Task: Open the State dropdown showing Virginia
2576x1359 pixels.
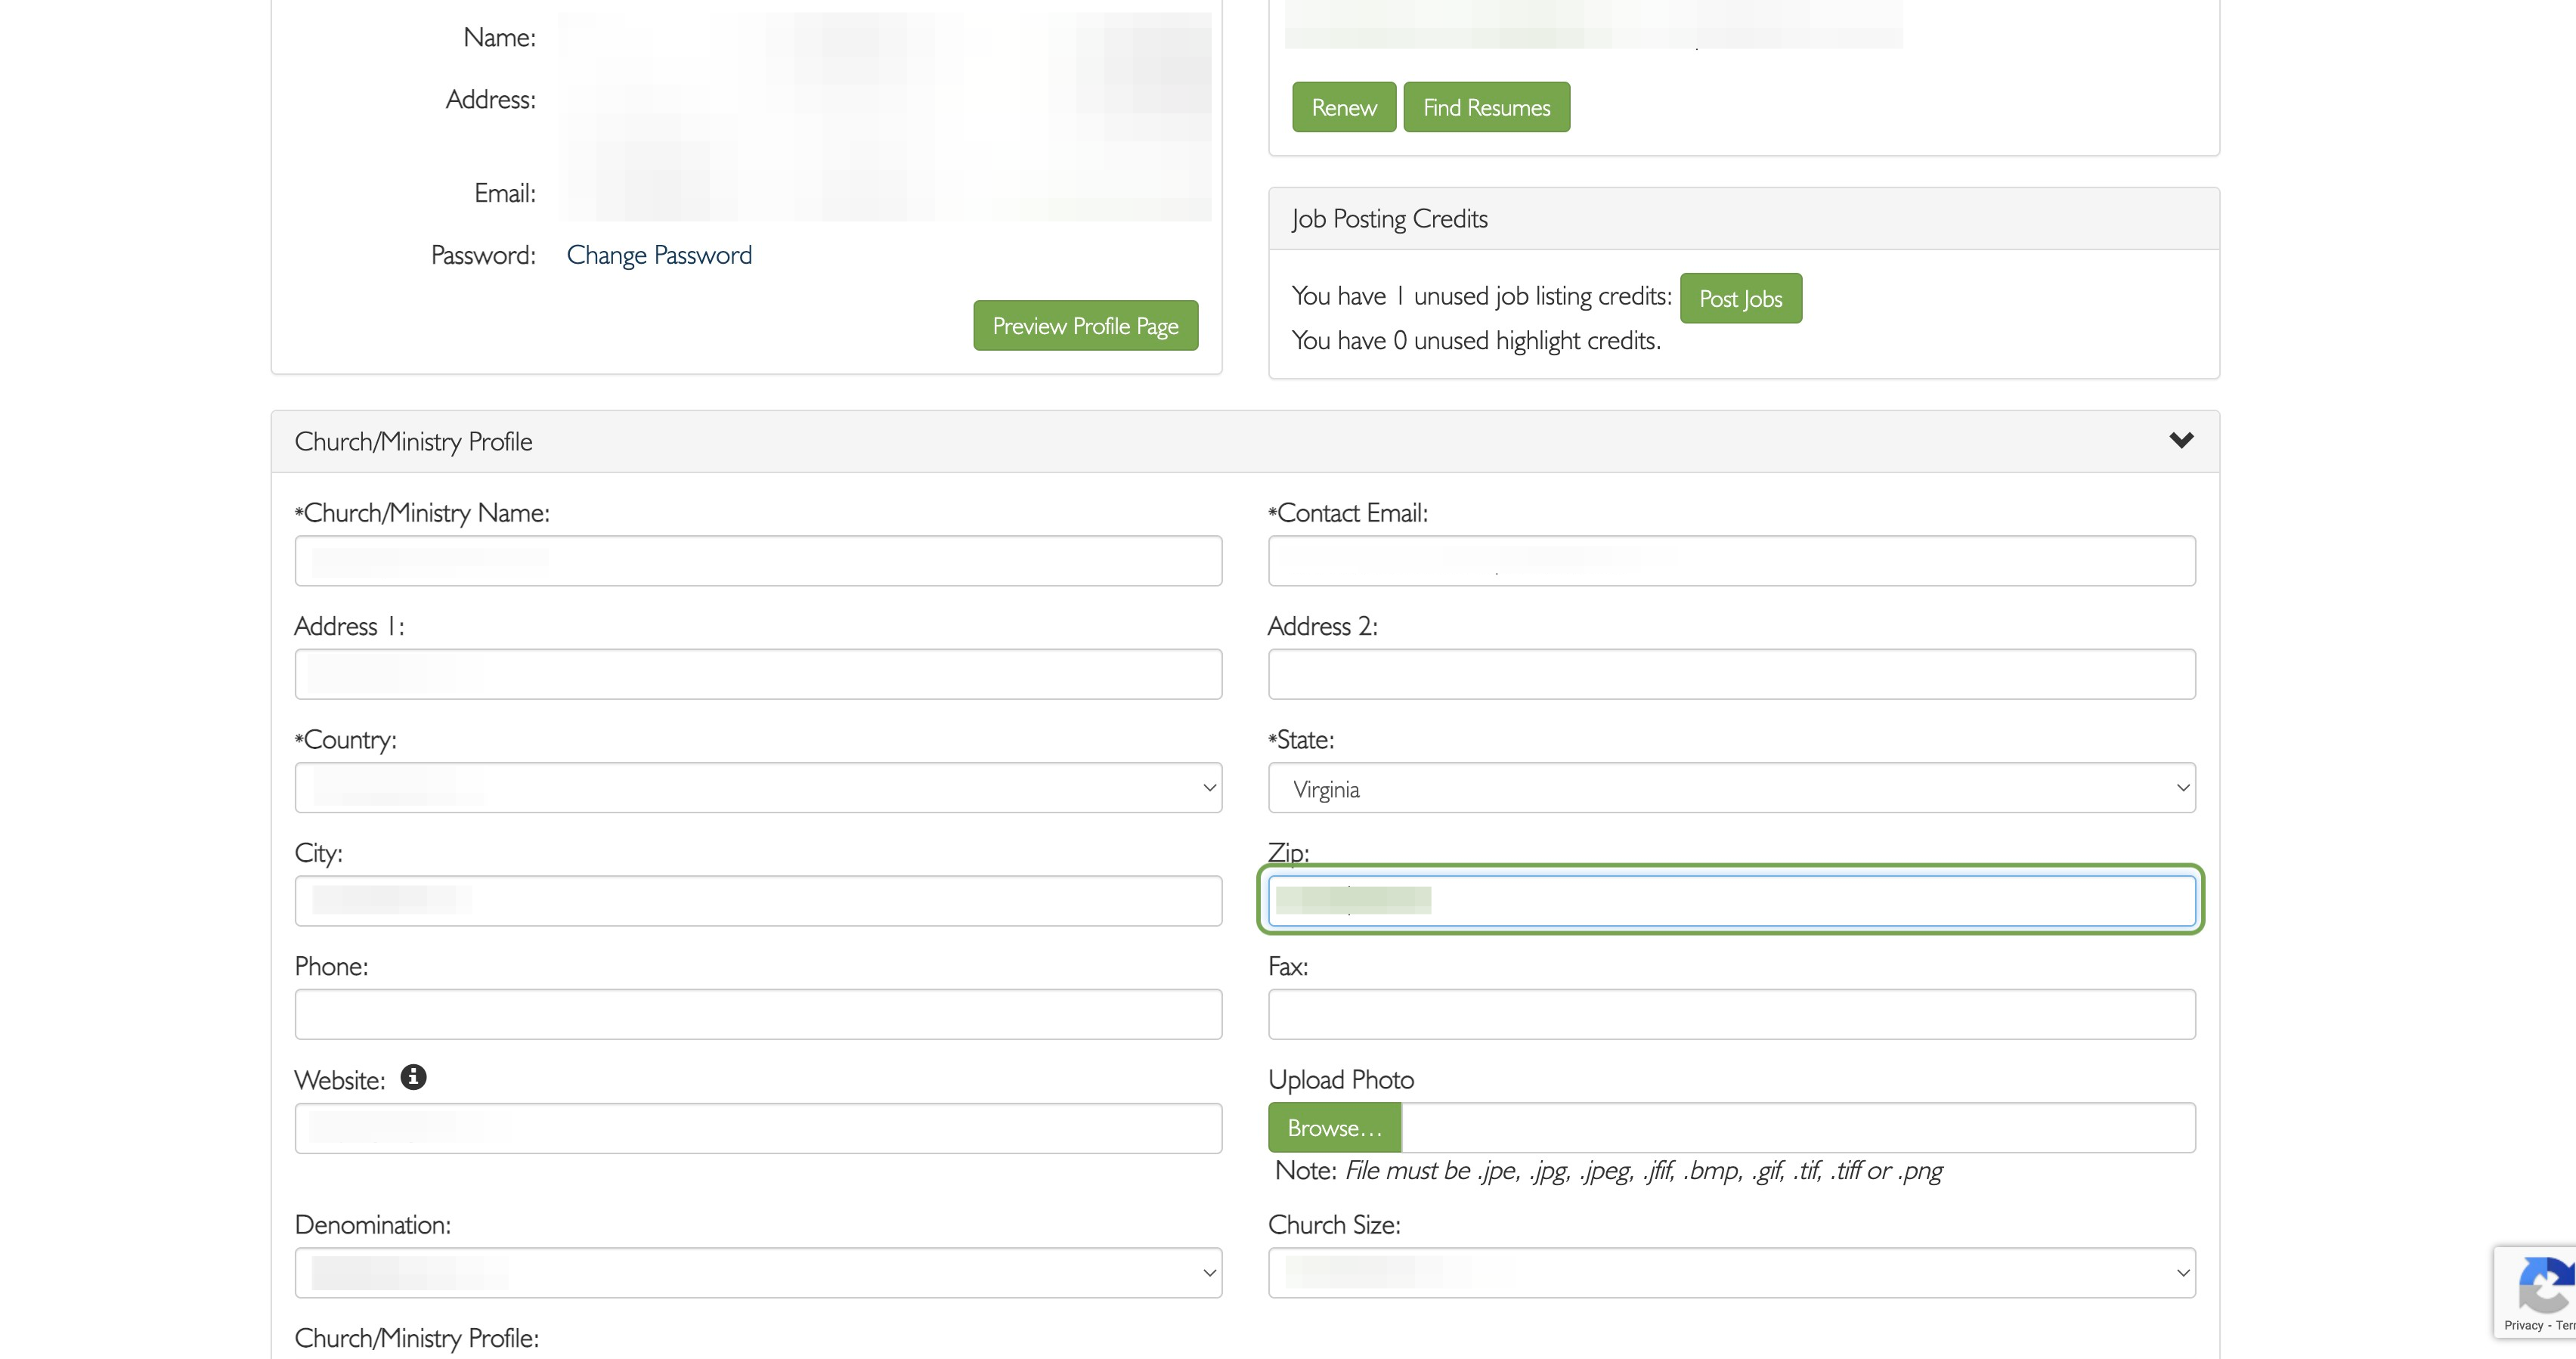Action: point(1731,788)
